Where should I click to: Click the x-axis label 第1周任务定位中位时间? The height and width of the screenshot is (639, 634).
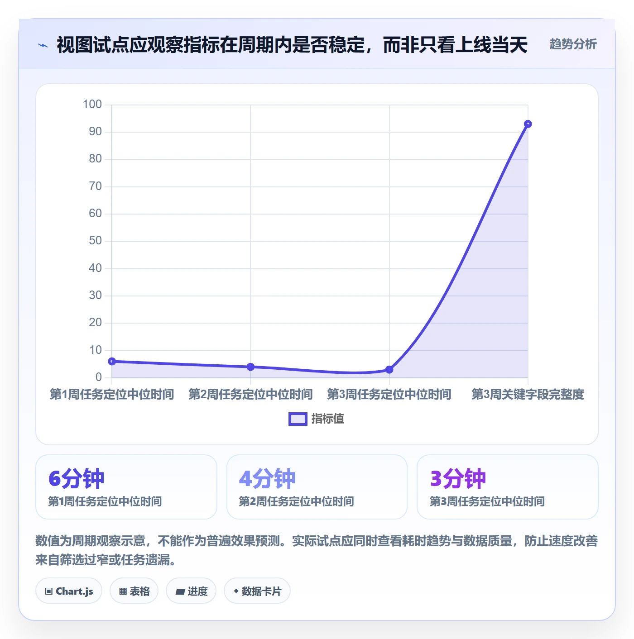[112, 394]
